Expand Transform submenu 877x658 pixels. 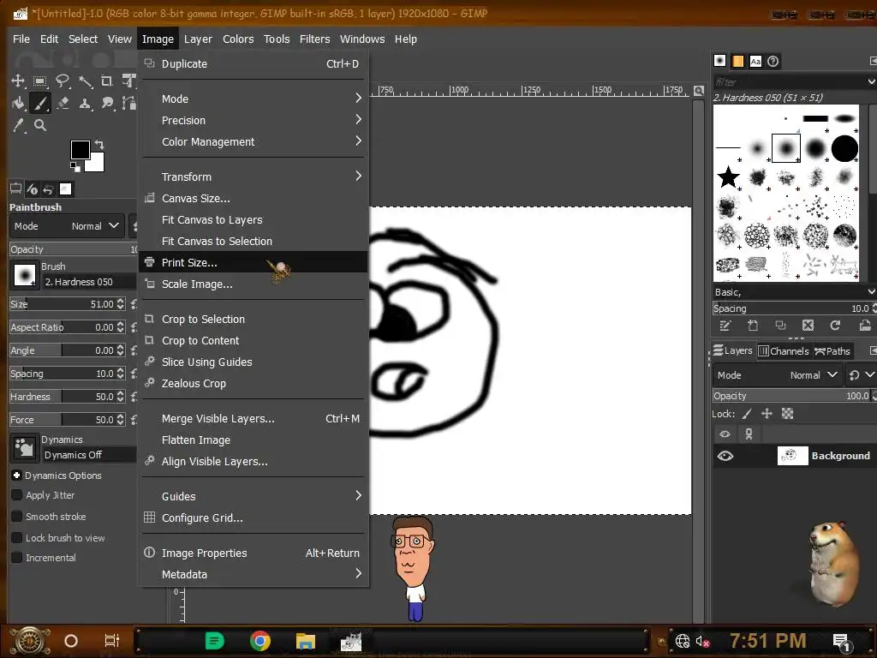tap(253, 176)
